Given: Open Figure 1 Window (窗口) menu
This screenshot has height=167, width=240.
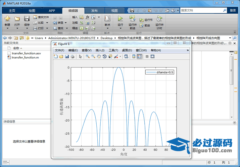Looking at the screenshot, I should point(141,50).
